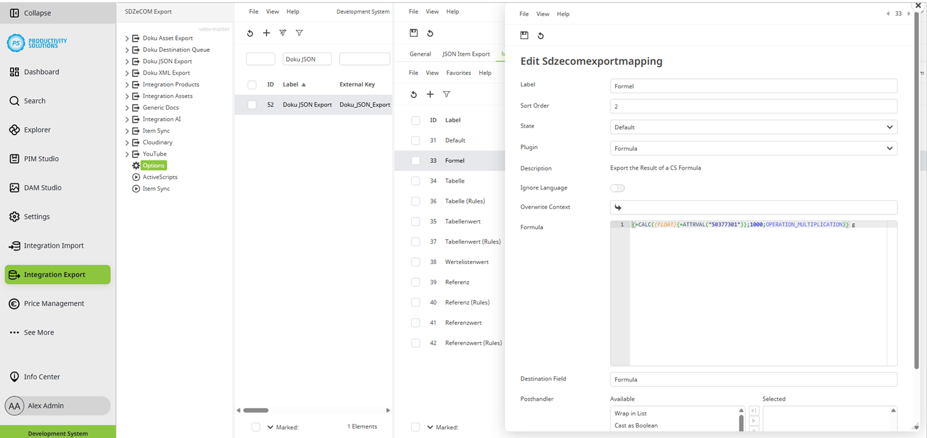Viewport: 927px width, 438px height.
Task: Switch to the JSON Item Export tab
Action: coord(466,54)
